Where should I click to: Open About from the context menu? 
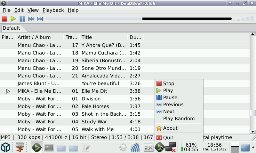[x=179, y=128]
